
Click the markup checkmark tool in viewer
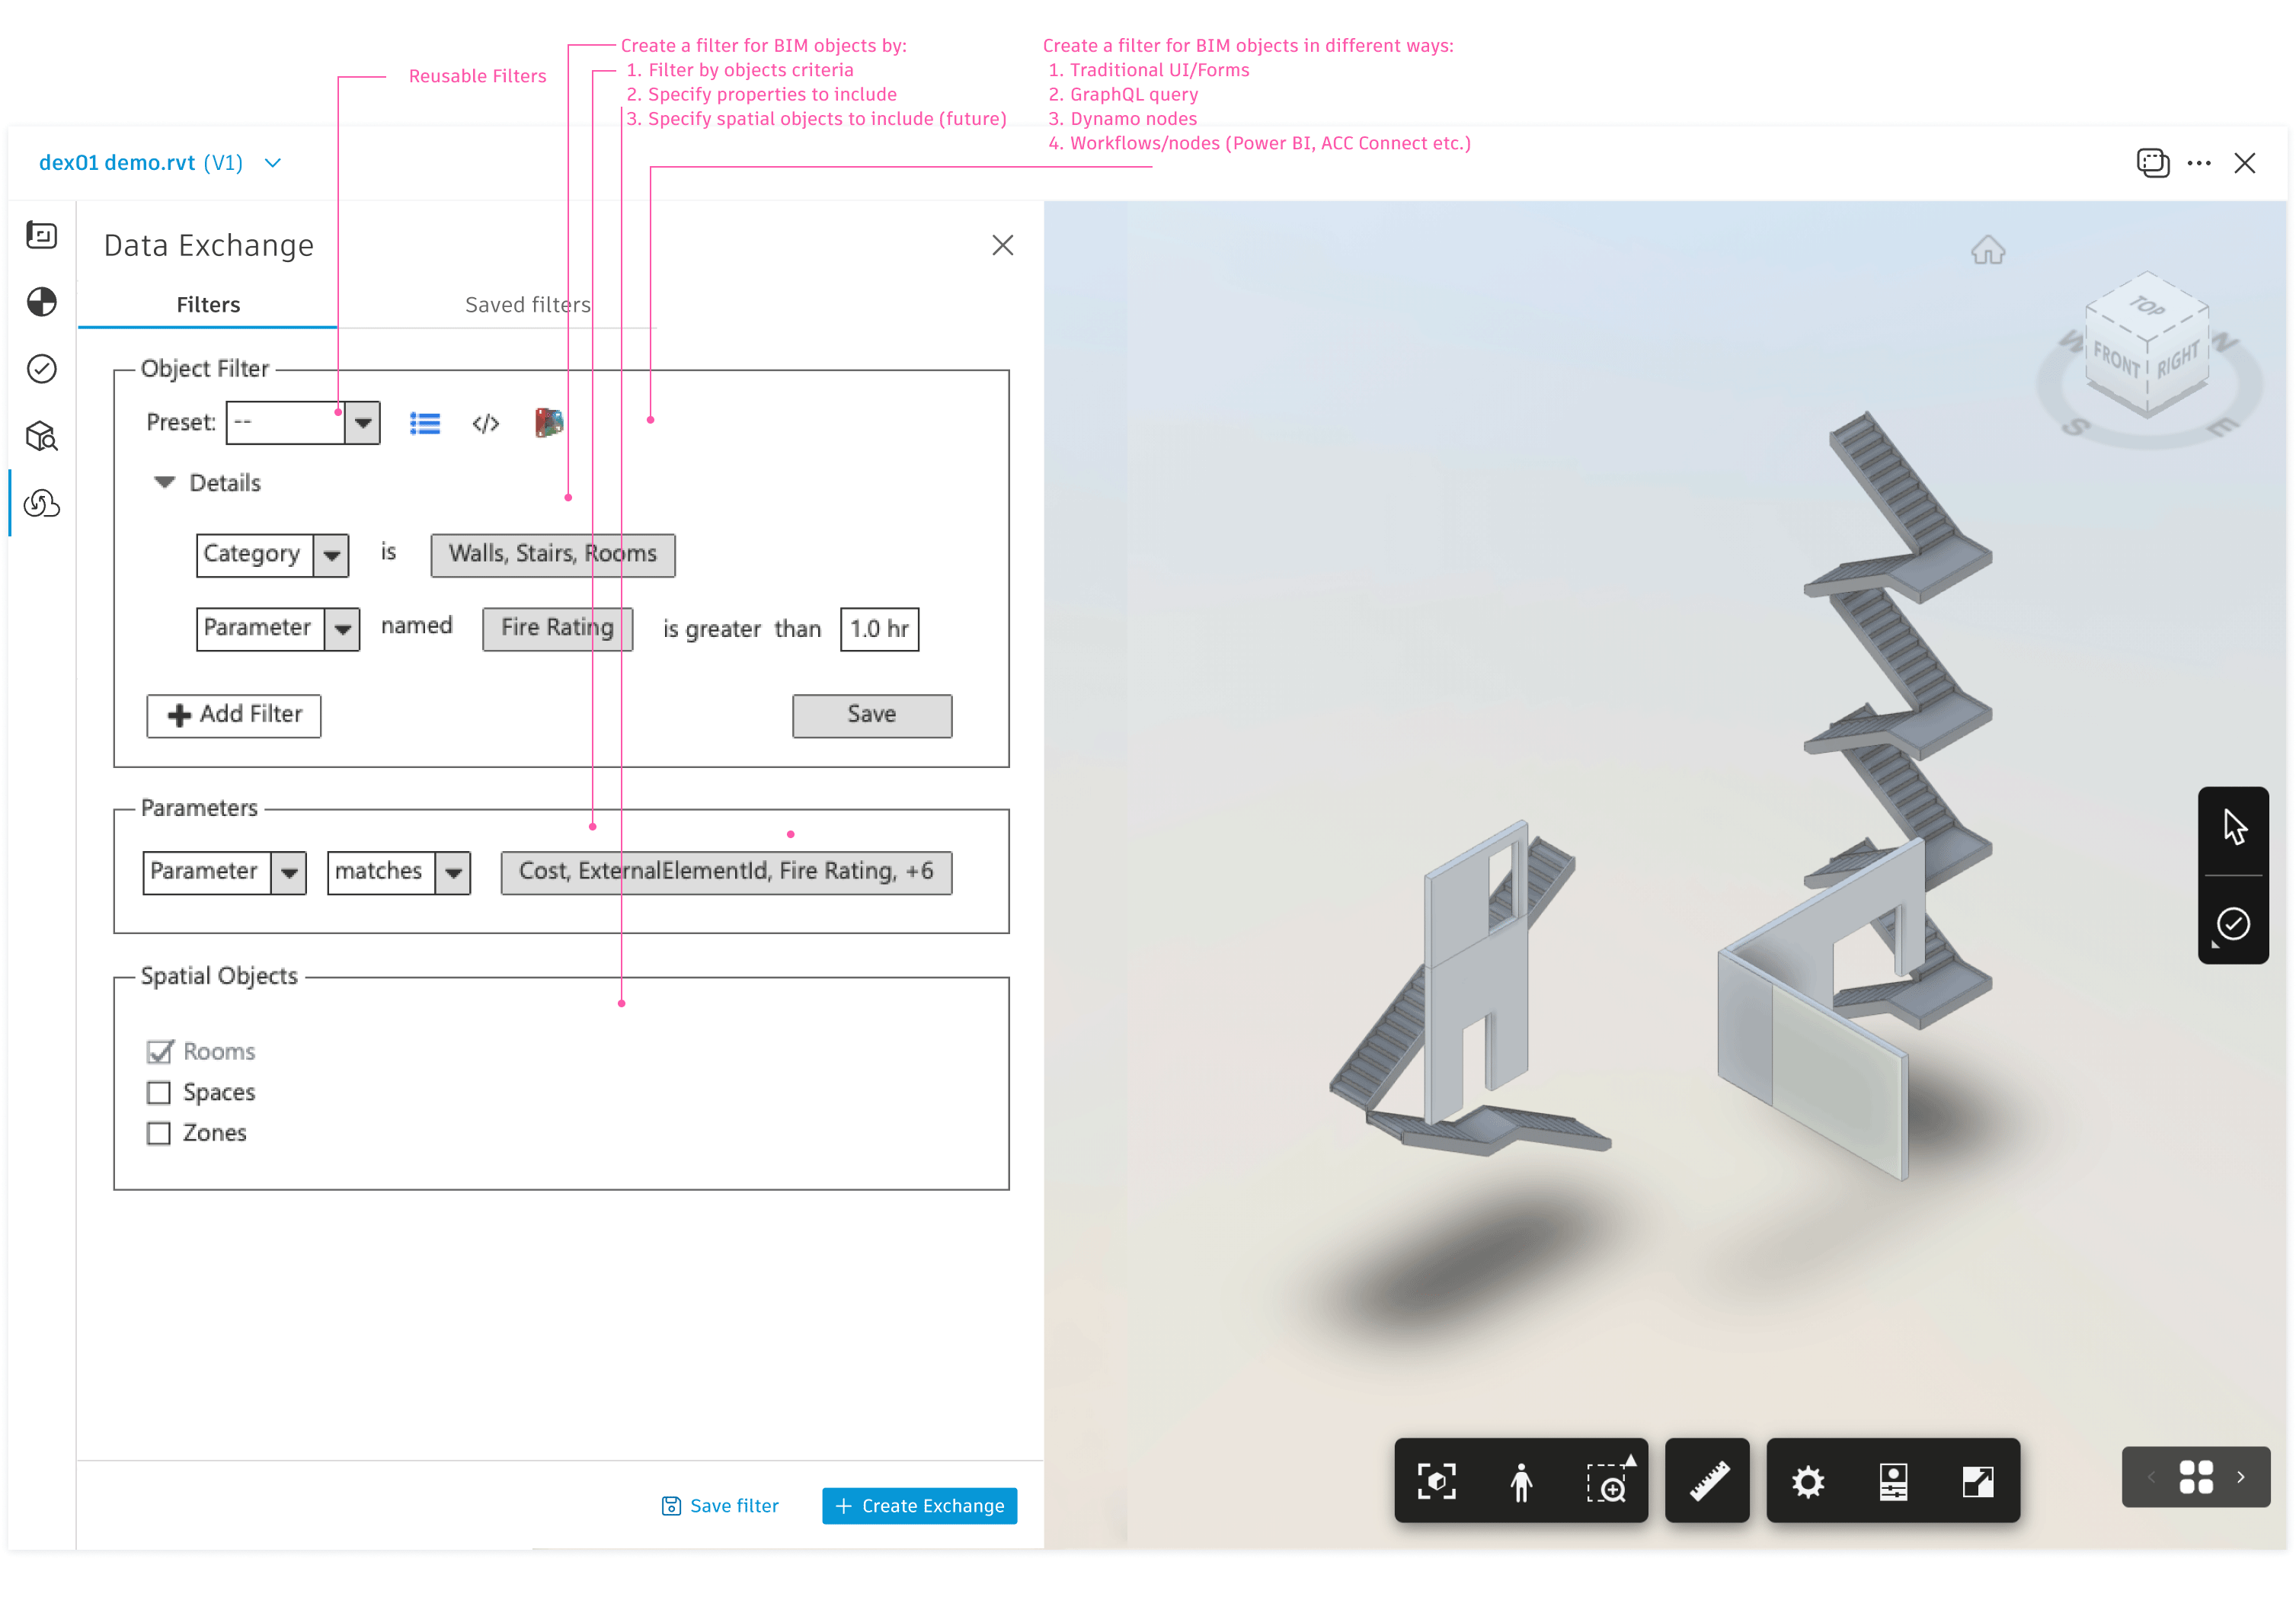(2233, 923)
